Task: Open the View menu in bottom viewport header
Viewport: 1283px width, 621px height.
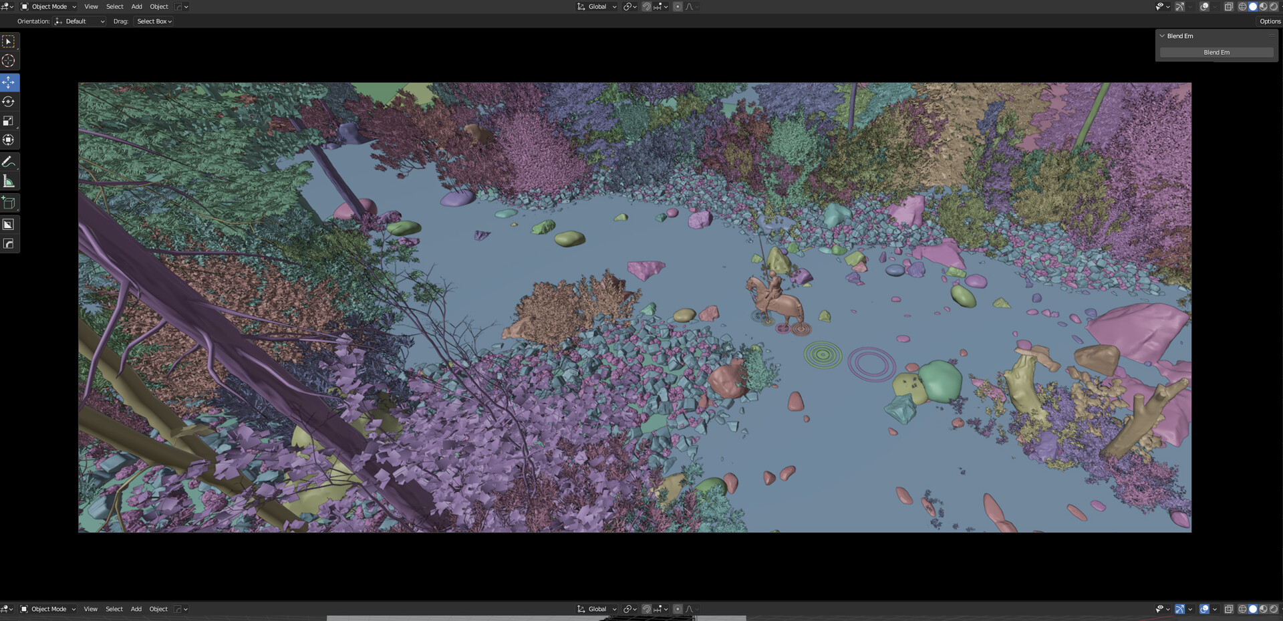Action: [x=90, y=609]
